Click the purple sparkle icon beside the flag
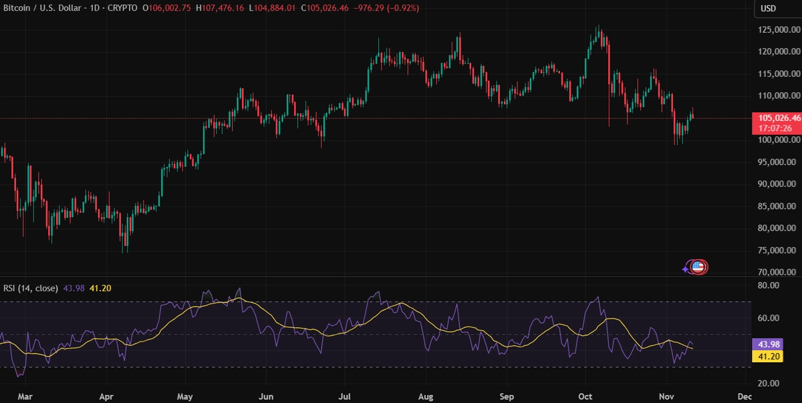802x403 pixels. click(685, 269)
